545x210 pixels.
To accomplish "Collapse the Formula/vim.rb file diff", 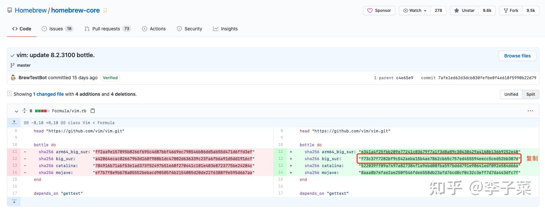I will [16, 111].
